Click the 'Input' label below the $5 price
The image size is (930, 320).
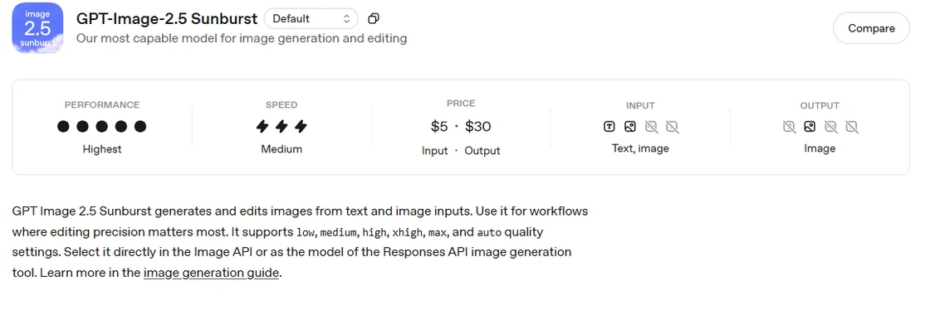(x=435, y=151)
